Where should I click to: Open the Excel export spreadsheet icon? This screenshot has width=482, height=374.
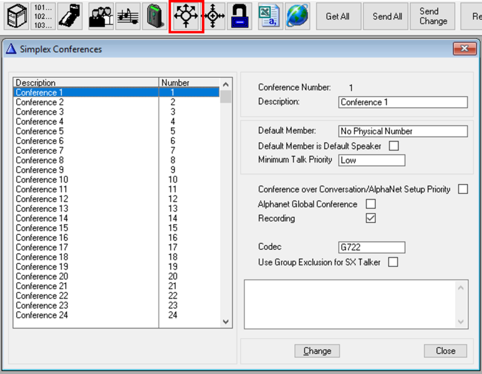coord(271,16)
